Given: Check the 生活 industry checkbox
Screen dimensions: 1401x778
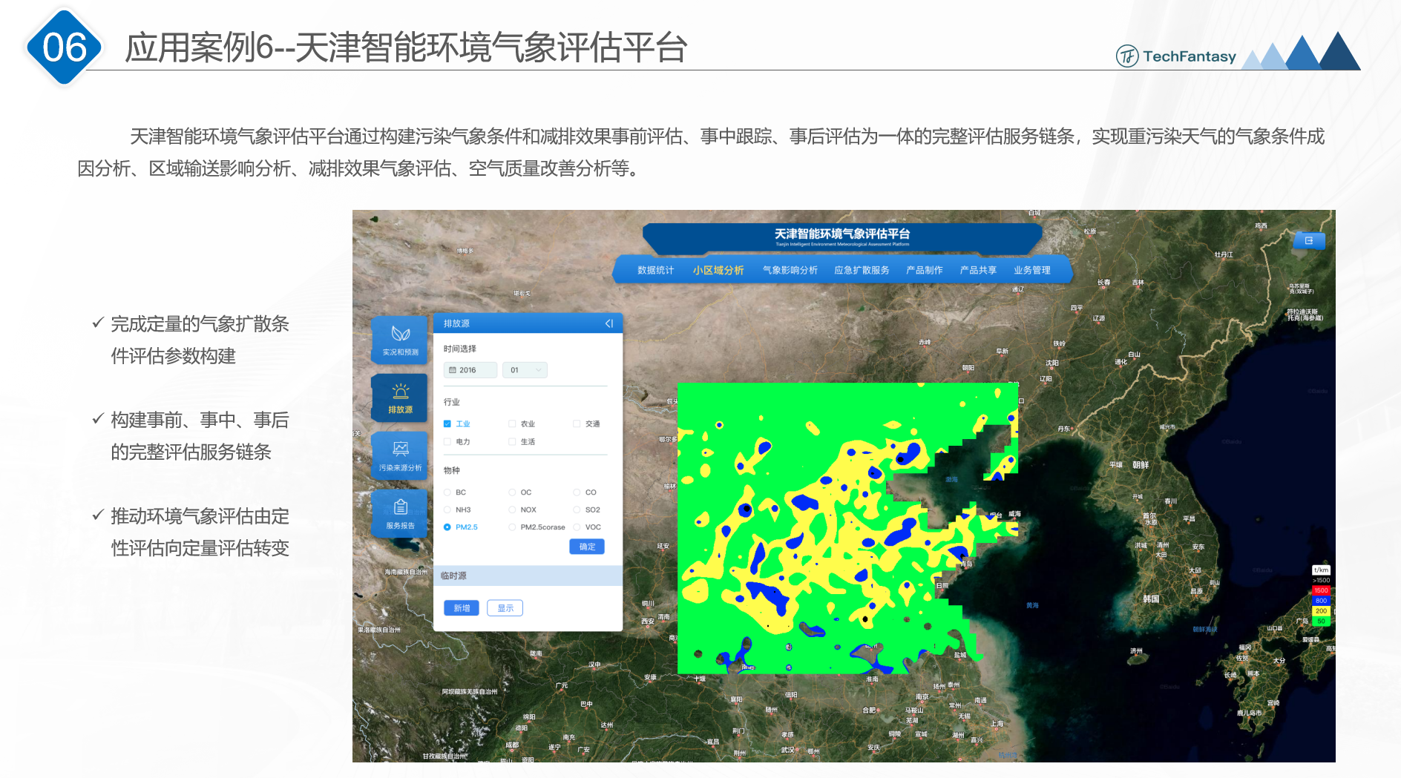Looking at the screenshot, I should click(x=512, y=441).
